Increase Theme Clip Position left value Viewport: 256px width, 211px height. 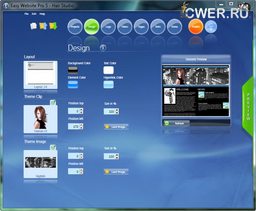(x=81, y=125)
